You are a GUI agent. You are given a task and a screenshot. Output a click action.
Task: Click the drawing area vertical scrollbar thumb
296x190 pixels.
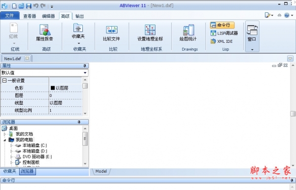(293, 114)
